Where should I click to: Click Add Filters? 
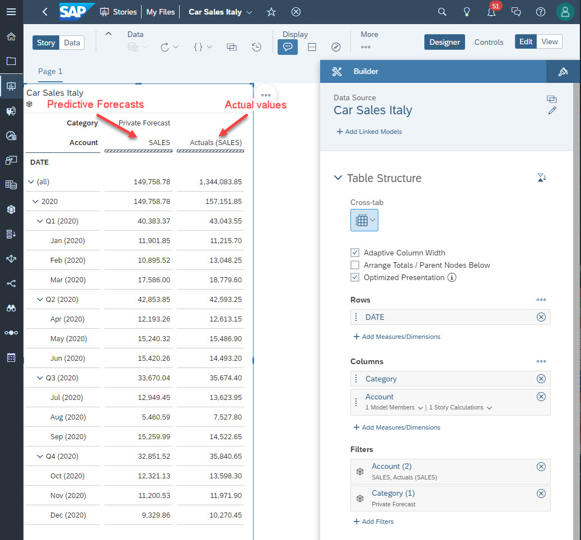pos(373,522)
